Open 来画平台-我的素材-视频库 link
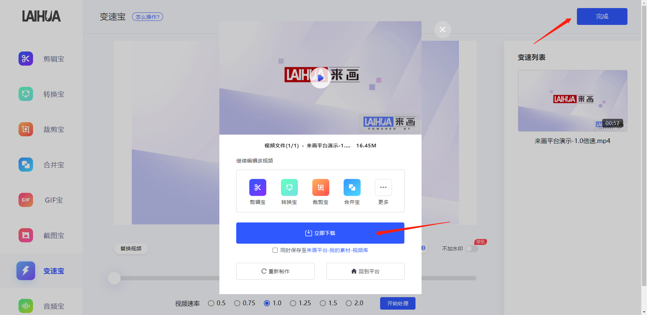This screenshot has height=315, width=647. (337, 250)
